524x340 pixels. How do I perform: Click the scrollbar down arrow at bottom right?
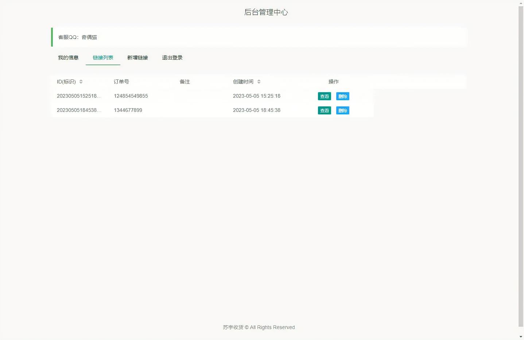pos(521,337)
